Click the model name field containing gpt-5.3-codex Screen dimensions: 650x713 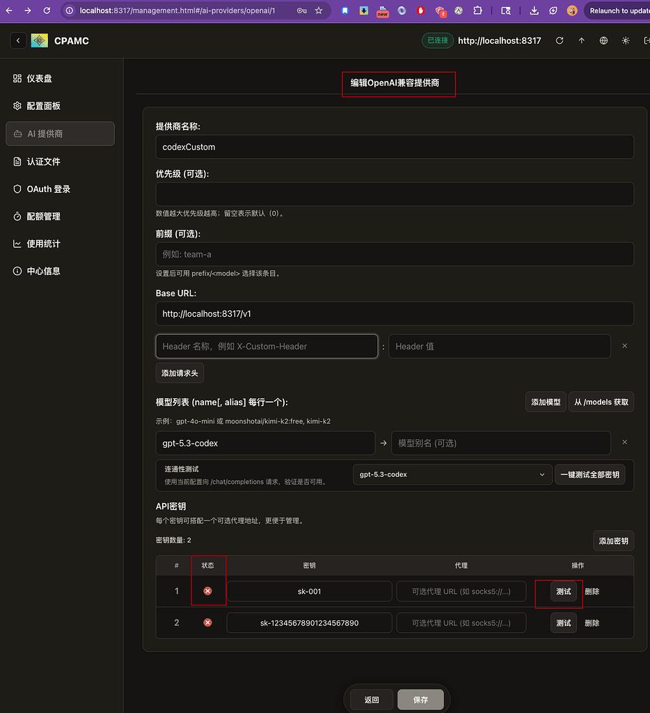(265, 444)
